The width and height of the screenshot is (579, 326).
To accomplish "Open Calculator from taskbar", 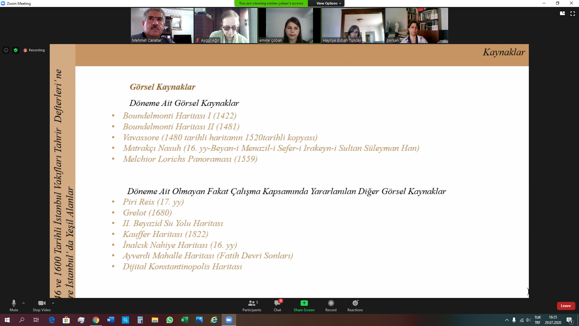I will coord(140,320).
